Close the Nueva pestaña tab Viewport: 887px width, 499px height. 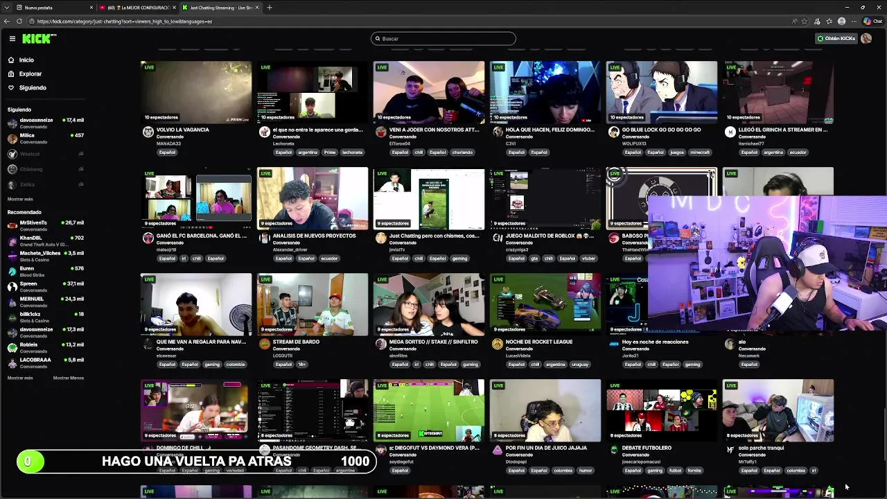pyautogui.click(x=91, y=8)
